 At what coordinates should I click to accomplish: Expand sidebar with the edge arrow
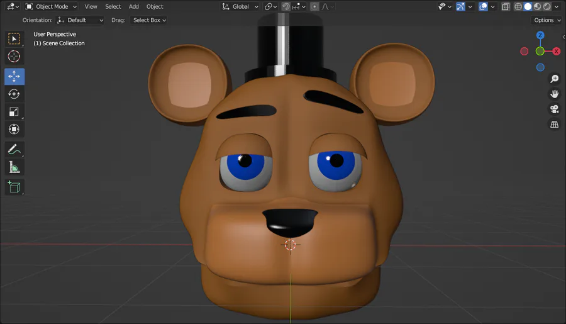coord(563,37)
